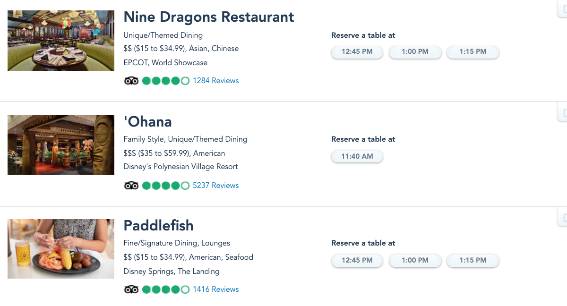The height and width of the screenshot is (306, 567).
Task: Open Paddlefish's 1416 Reviews link
Action: point(215,289)
